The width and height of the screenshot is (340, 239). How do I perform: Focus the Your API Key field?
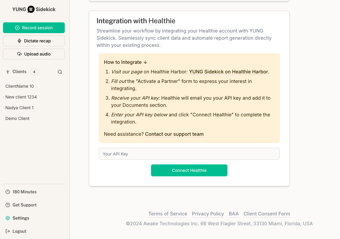tap(189, 154)
